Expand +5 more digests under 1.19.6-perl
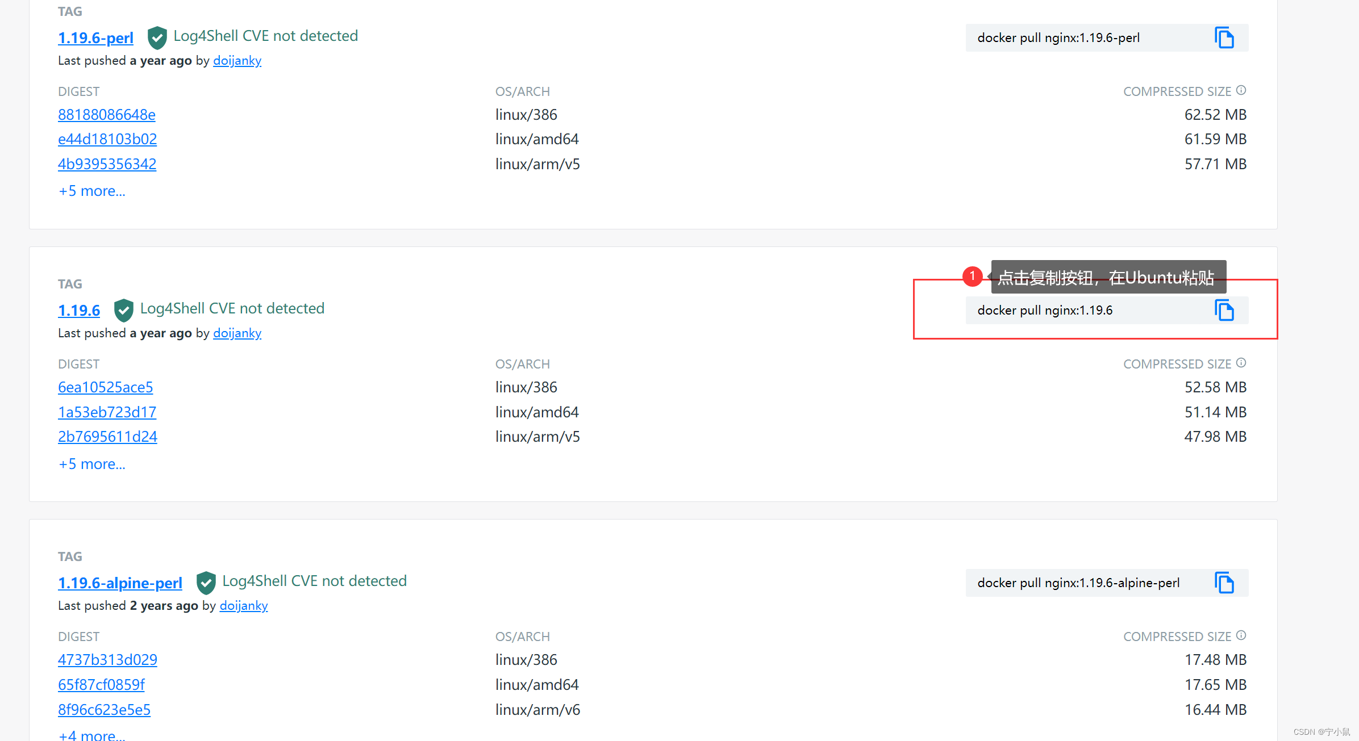 (x=92, y=191)
